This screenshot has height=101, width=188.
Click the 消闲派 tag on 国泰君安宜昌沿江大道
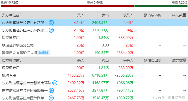44,53
